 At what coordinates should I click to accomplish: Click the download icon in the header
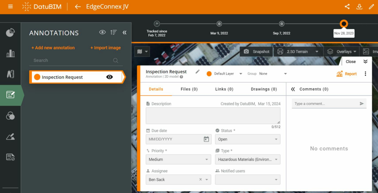tap(360, 7)
